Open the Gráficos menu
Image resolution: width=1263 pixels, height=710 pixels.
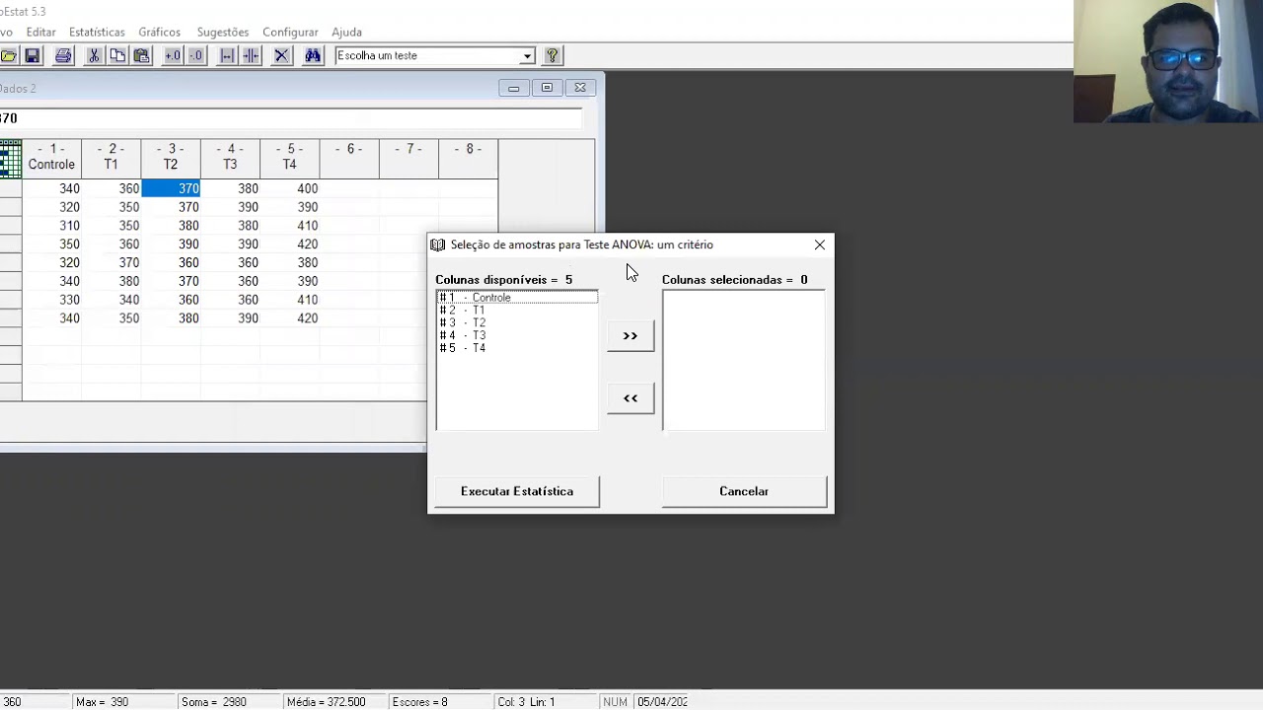[159, 32]
